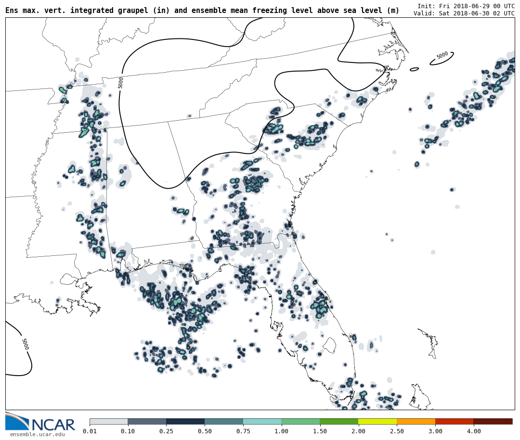Screen dimensions: 520x440
Task: Click the 5000 contour label in lower-left Gulf
Action: point(25,344)
